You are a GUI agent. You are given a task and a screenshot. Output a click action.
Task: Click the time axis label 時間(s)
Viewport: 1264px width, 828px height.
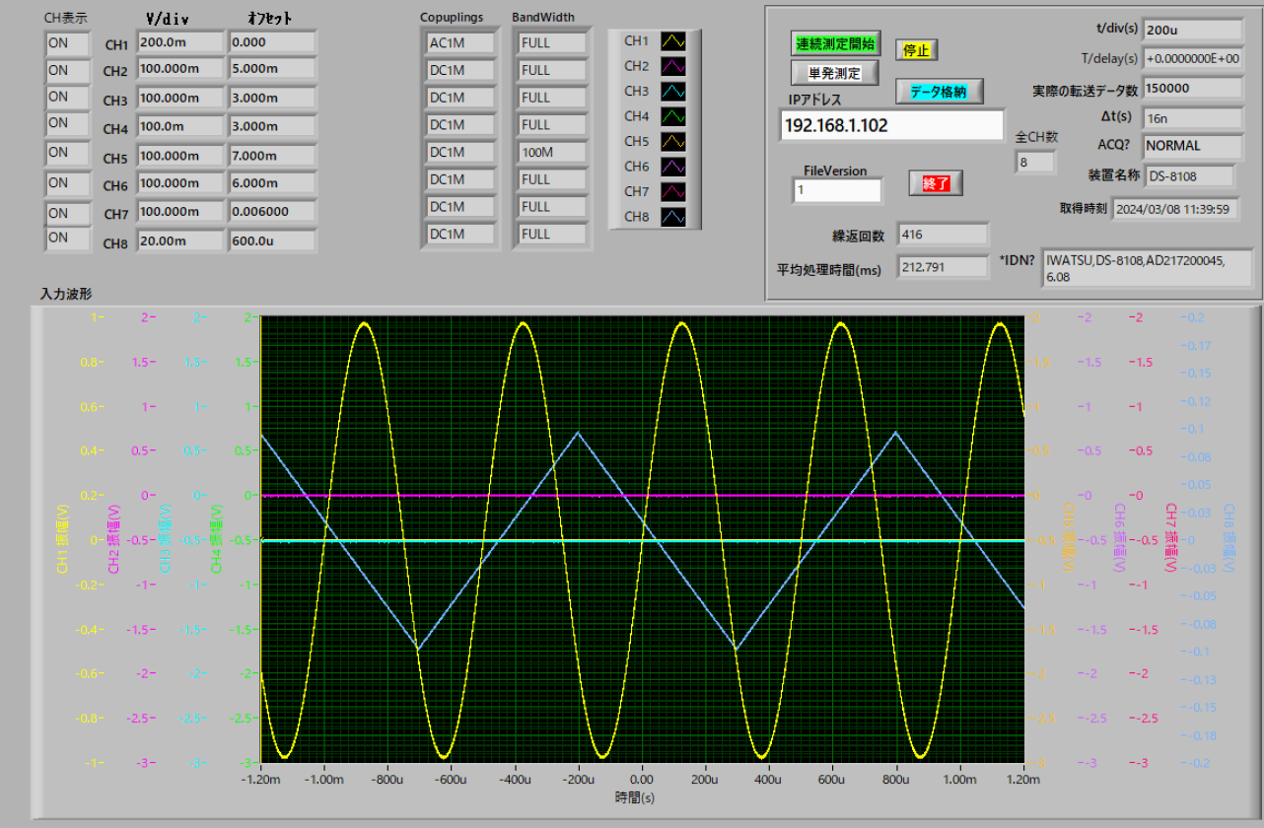(x=635, y=797)
